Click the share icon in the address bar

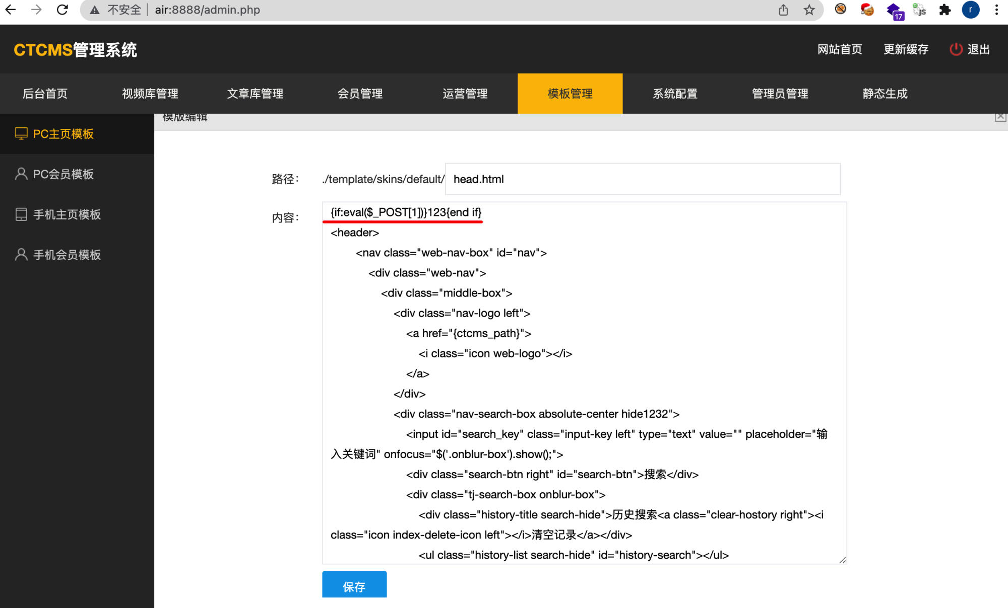click(x=783, y=10)
